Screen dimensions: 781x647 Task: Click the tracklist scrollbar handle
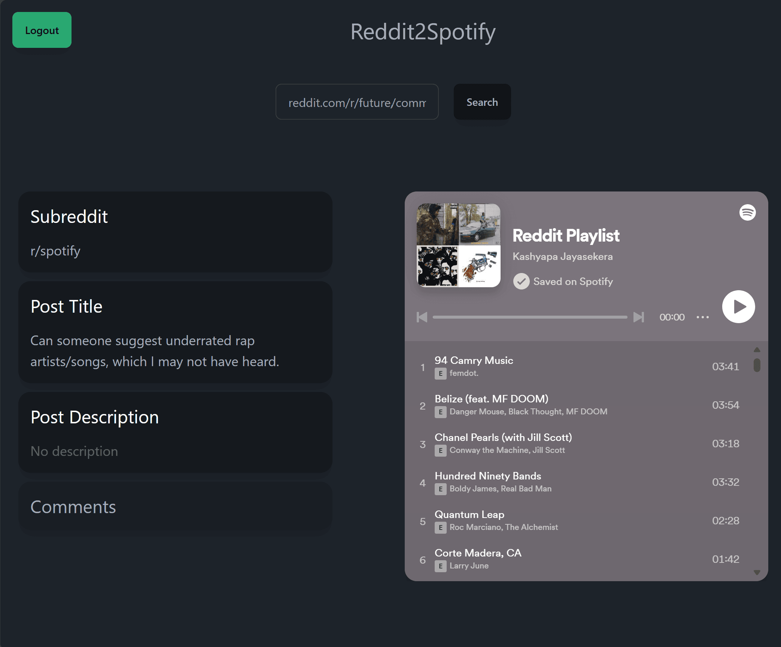(757, 365)
